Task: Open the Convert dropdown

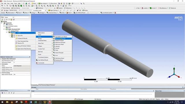Action: click(x=153, y=8)
